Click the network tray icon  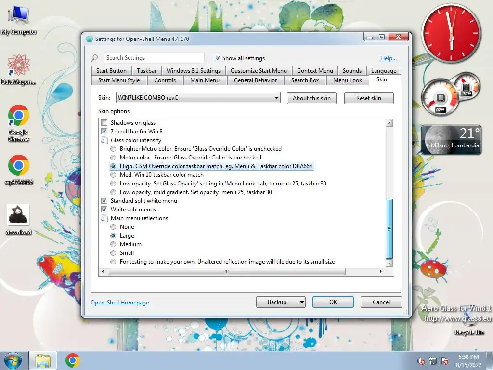[433, 361]
